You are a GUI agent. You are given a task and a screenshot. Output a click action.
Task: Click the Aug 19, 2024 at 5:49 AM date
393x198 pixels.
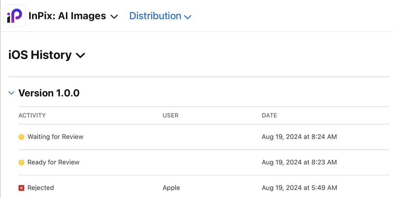299,188
